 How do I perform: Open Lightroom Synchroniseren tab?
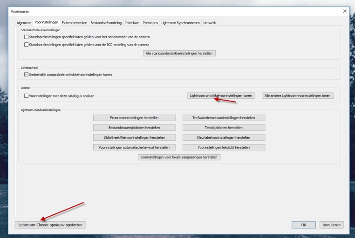point(180,23)
